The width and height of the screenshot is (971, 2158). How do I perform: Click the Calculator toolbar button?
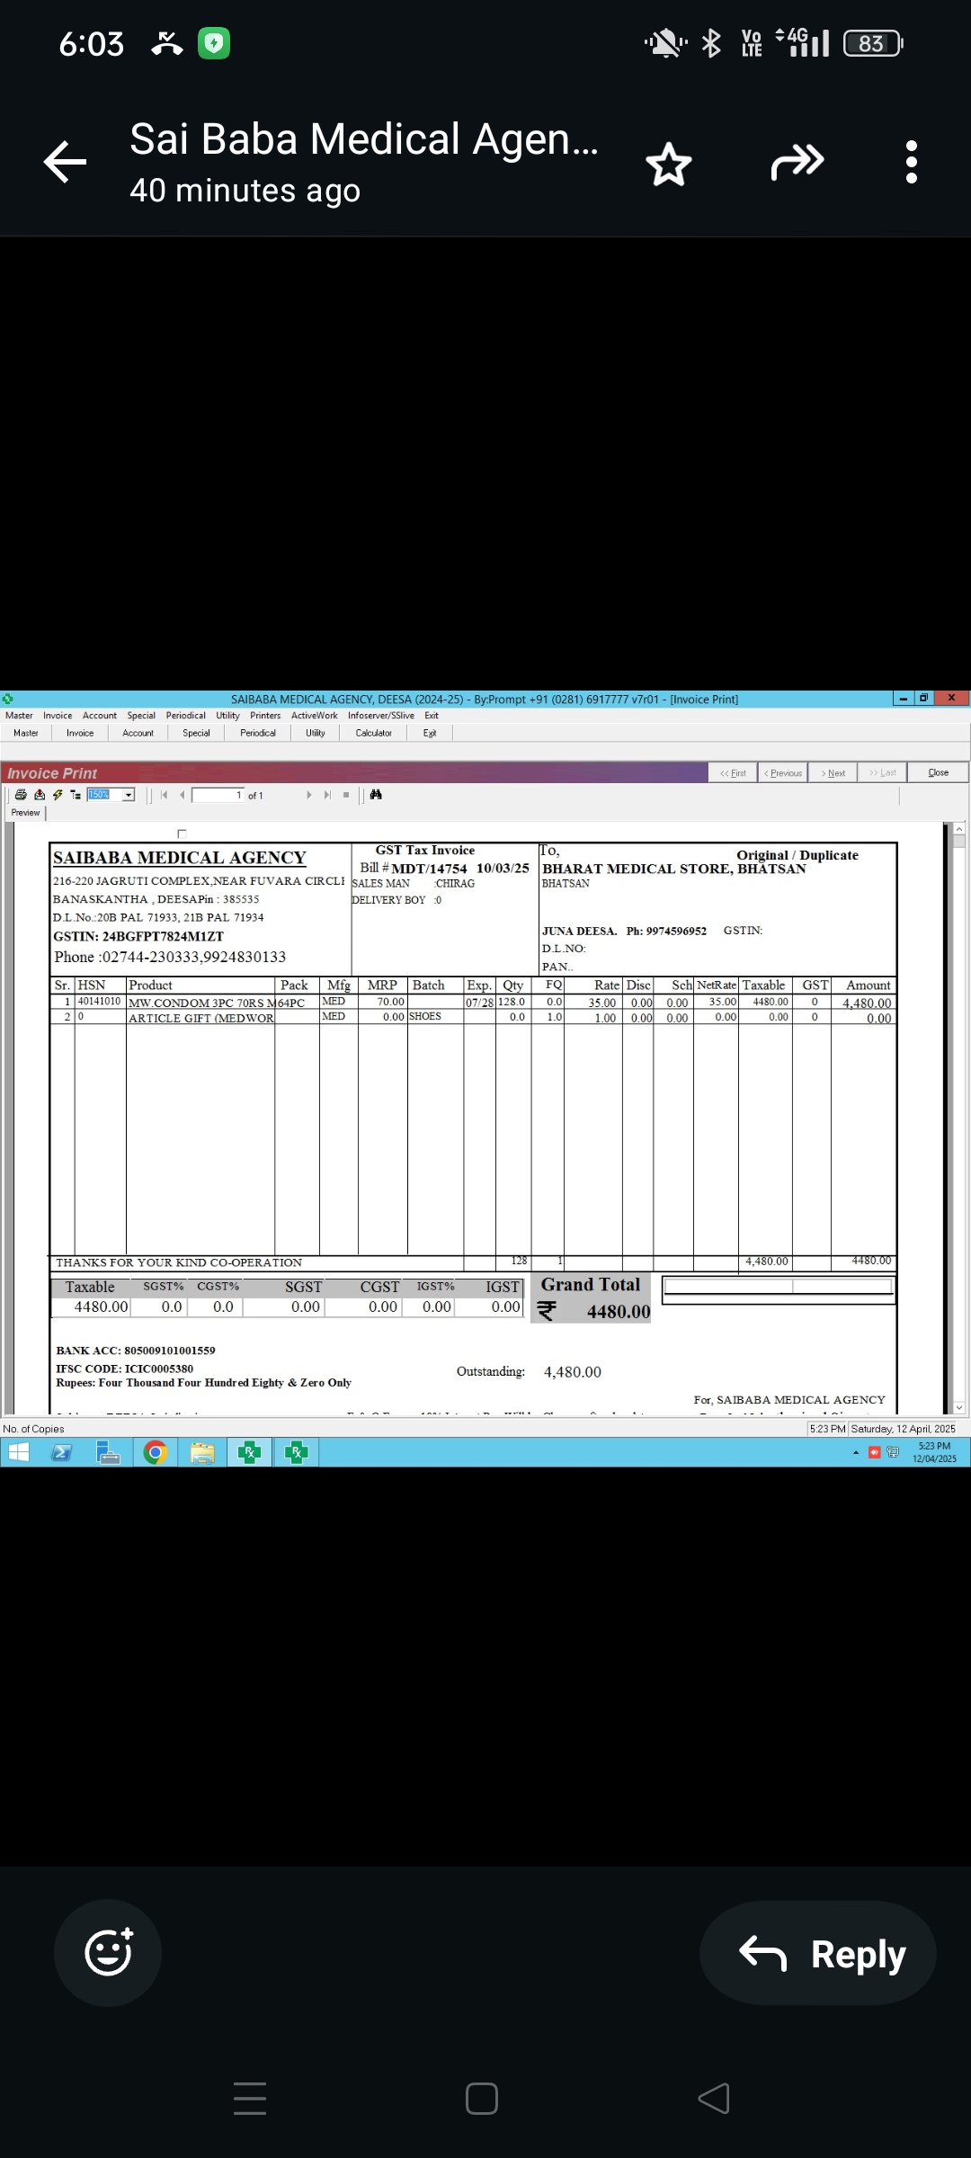click(373, 733)
